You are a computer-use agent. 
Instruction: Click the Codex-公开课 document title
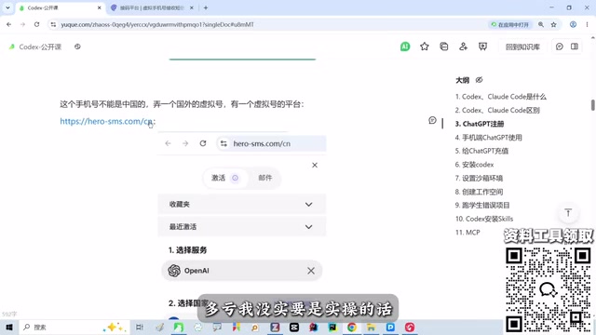40,47
